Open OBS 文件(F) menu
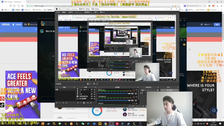 coord(58,12)
